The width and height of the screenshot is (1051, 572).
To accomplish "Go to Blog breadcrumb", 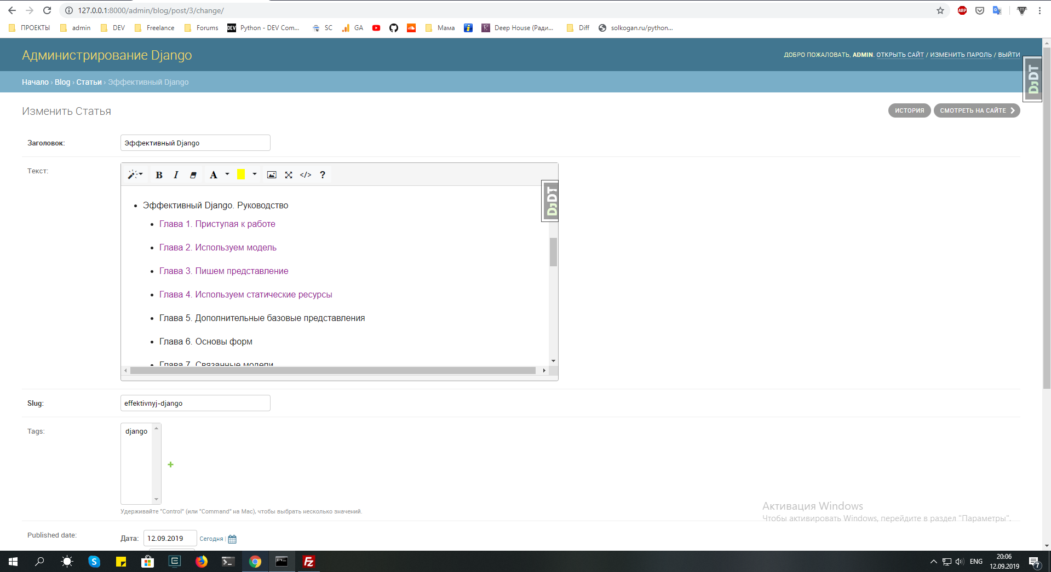I will (x=62, y=82).
